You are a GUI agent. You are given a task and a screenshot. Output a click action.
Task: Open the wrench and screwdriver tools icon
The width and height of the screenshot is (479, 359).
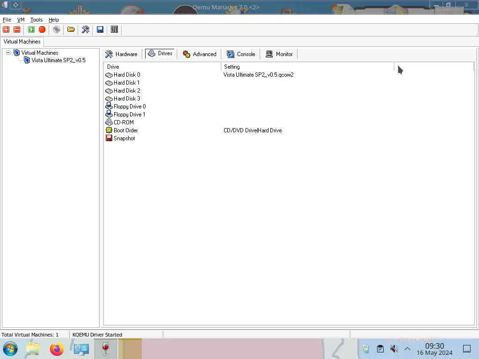[x=86, y=29]
